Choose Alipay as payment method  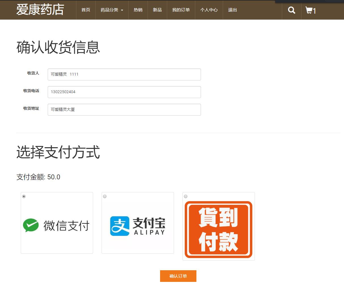click(x=105, y=196)
